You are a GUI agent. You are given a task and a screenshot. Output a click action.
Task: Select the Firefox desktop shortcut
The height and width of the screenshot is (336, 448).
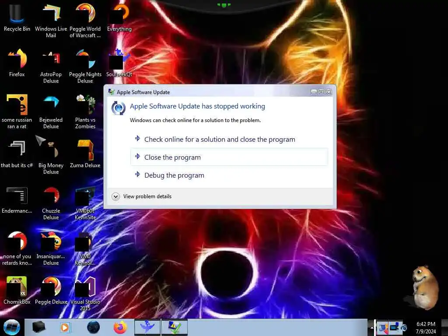pyautogui.click(x=17, y=63)
